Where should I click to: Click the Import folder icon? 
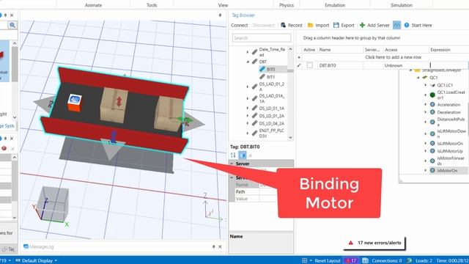(310, 25)
